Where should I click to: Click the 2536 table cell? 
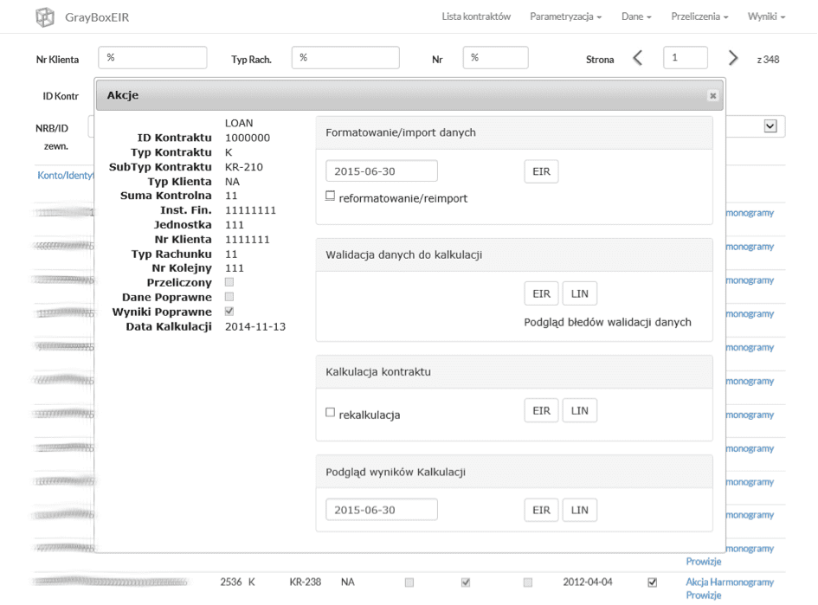(230, 582)
